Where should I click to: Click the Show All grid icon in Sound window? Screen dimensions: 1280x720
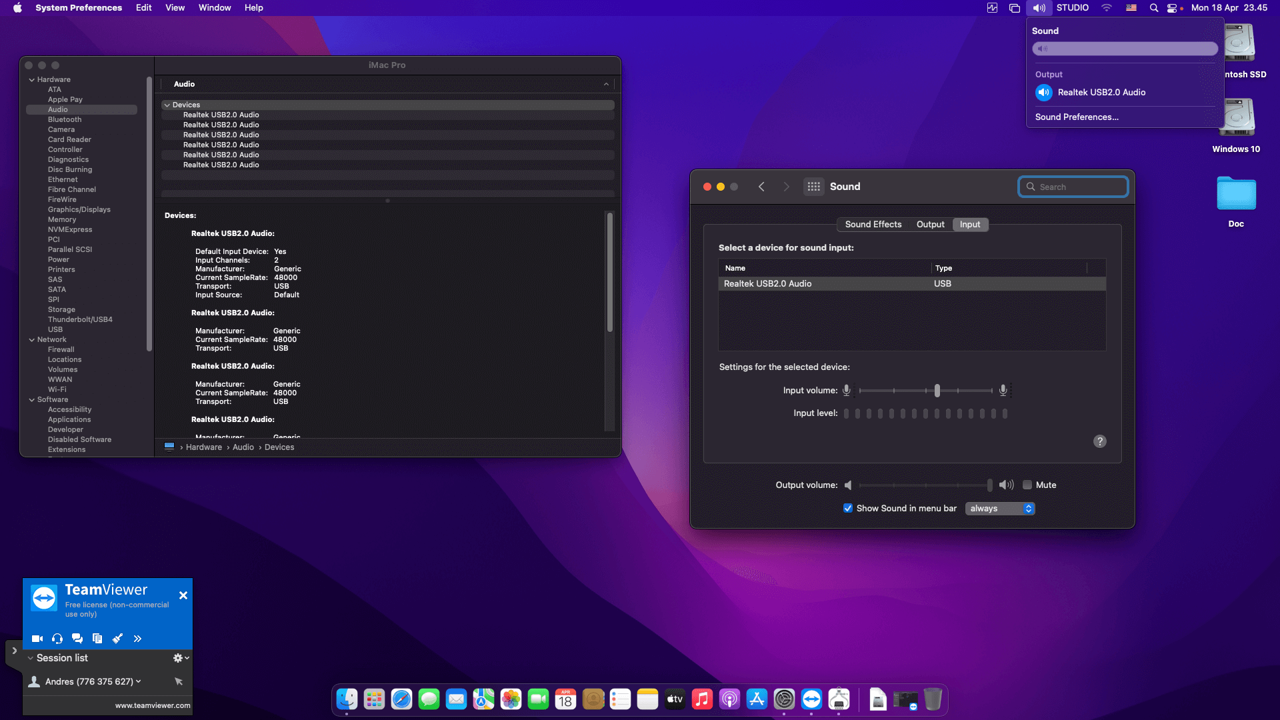click(x=813, y=187)
